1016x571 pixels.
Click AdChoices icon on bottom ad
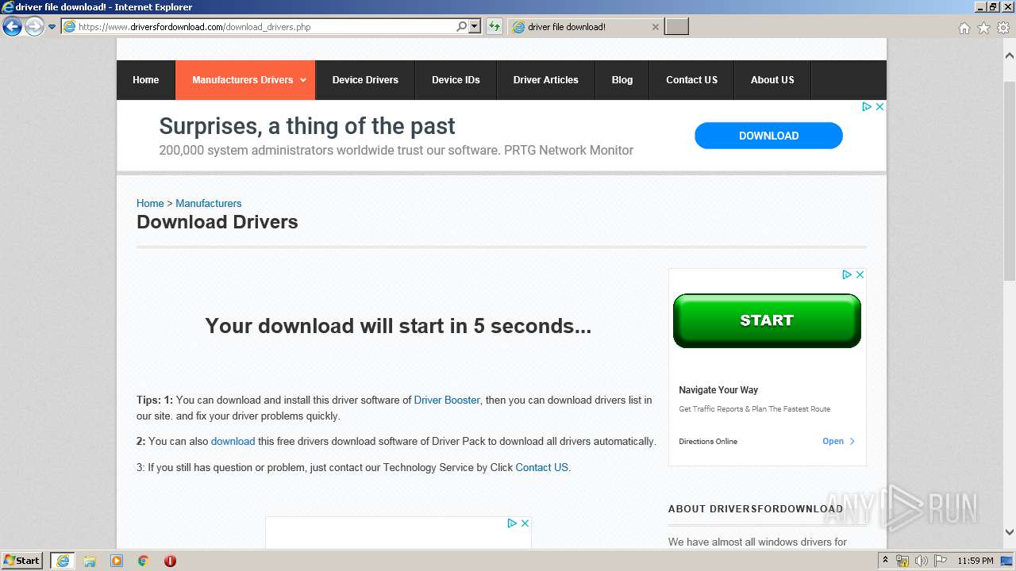[512, 523]
